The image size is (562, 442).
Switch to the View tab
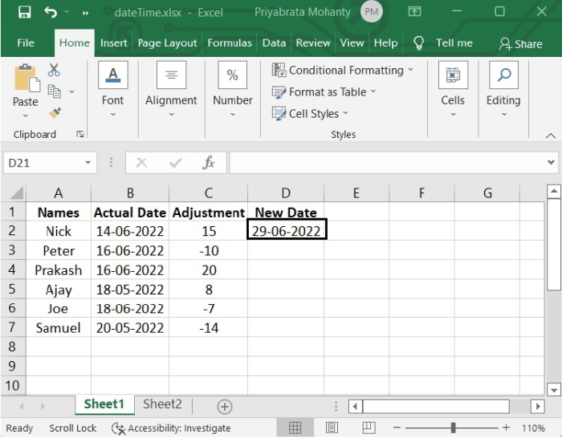point(352,43)
